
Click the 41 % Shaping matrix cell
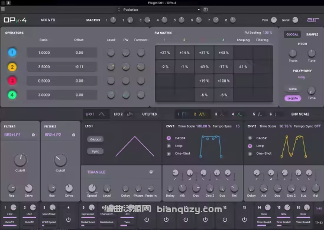[x=243, y=67]
